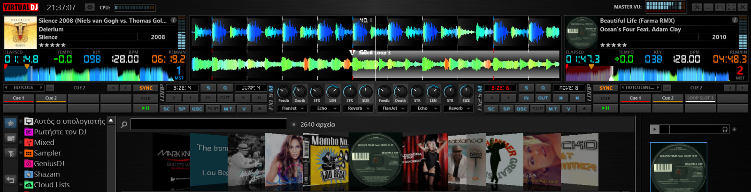Toggle SYNC on deck 1
The image size is (751, 192).
tap(146, 88)
